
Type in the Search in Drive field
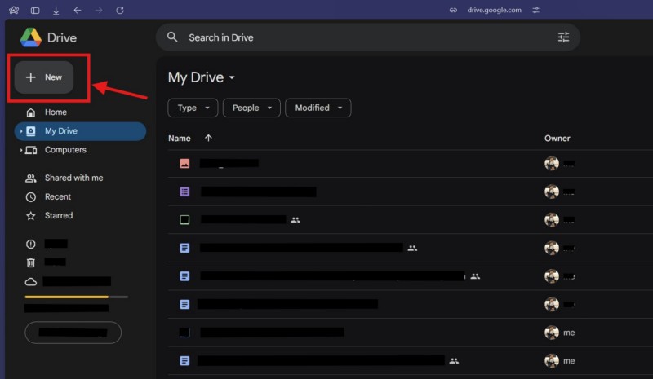359,37
